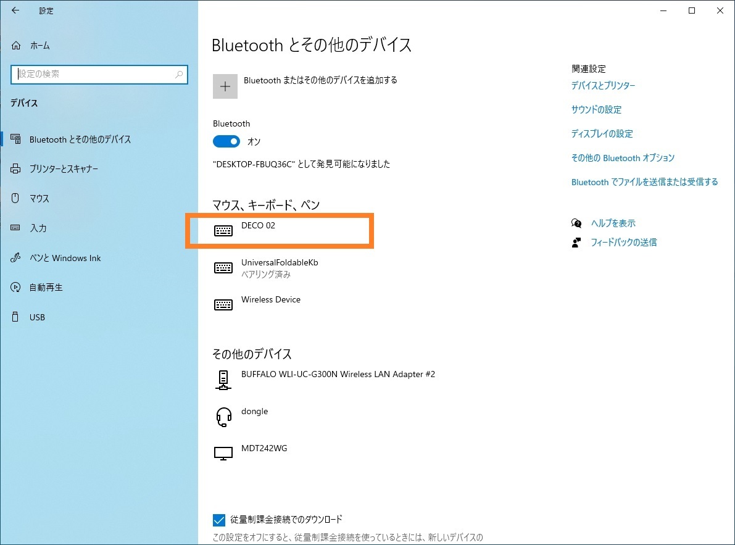This screenshot has height=545, width=735.
Task: Open プリンターとスキャナー settings page
Action: 64,168
